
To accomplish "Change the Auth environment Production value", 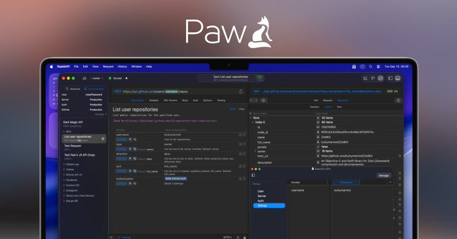I will [96, 104].
